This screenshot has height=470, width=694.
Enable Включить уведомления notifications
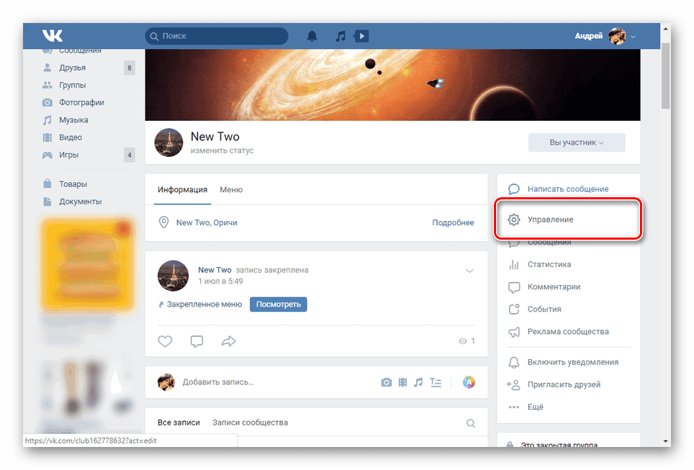(573, 362)
